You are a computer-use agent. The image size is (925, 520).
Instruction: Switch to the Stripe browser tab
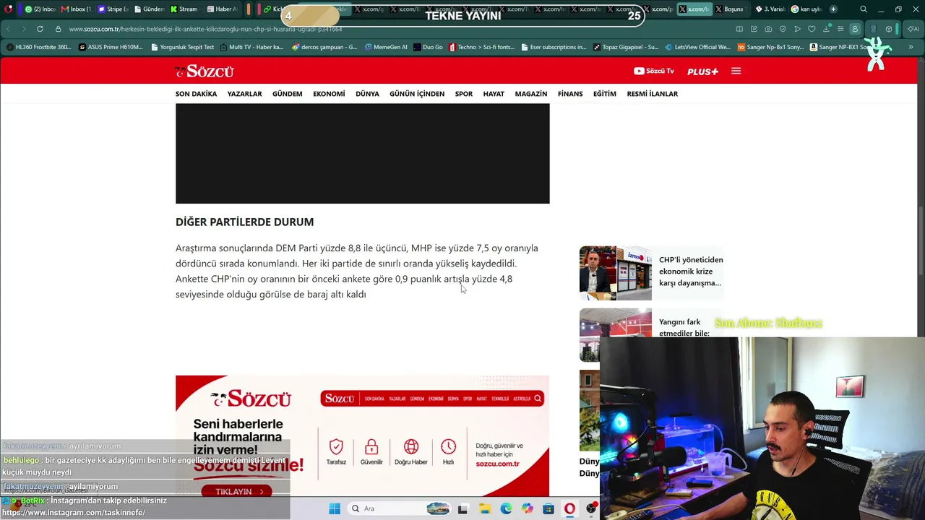[x=113, y=9]
